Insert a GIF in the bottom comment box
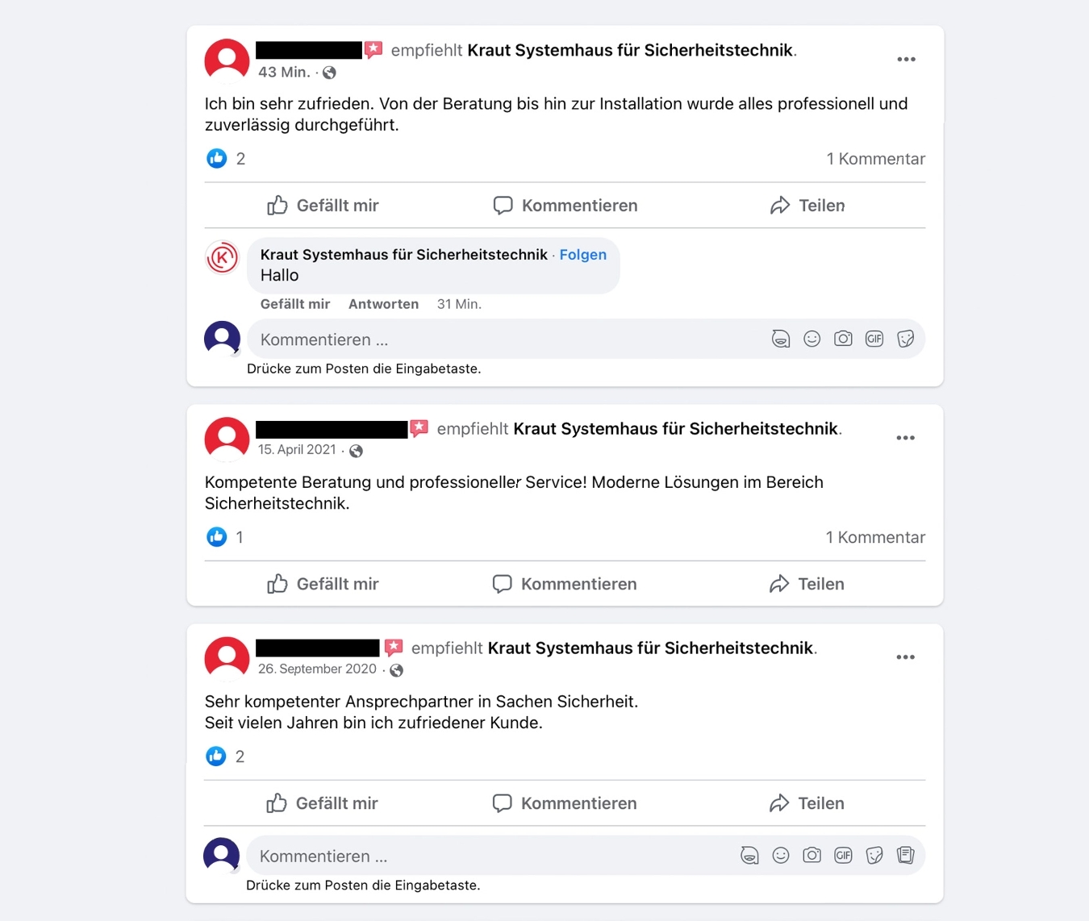The image size is (1089, 921). (843, 855)
